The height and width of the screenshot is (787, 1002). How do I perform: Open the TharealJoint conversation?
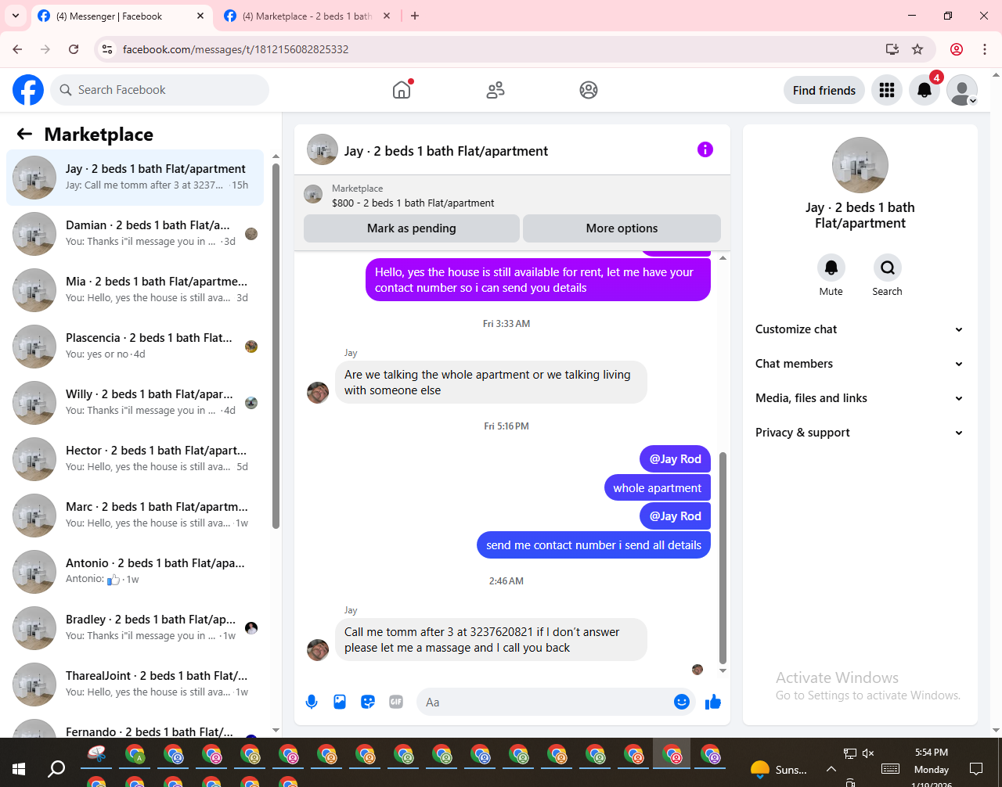pos(135,685)
